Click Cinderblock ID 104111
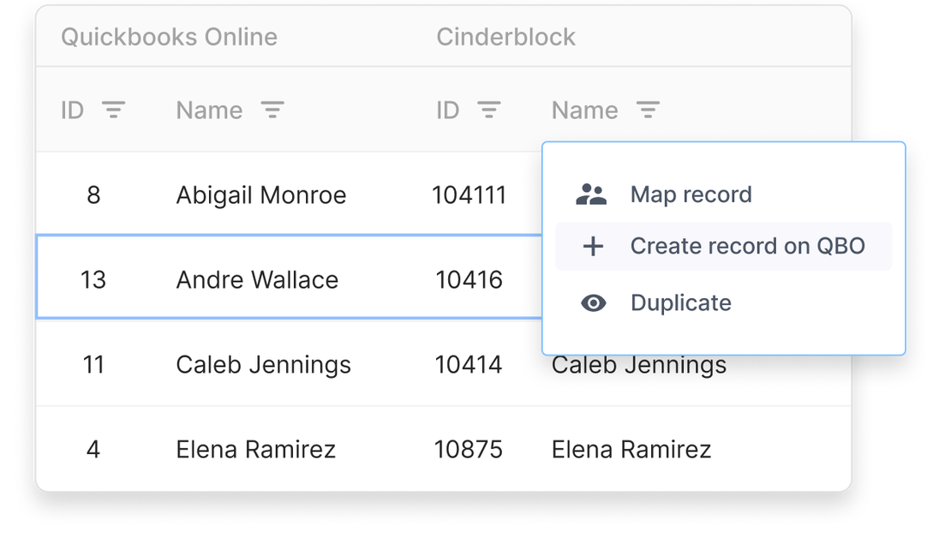Viewport: 951px width, 545px height. pos(469,195)
